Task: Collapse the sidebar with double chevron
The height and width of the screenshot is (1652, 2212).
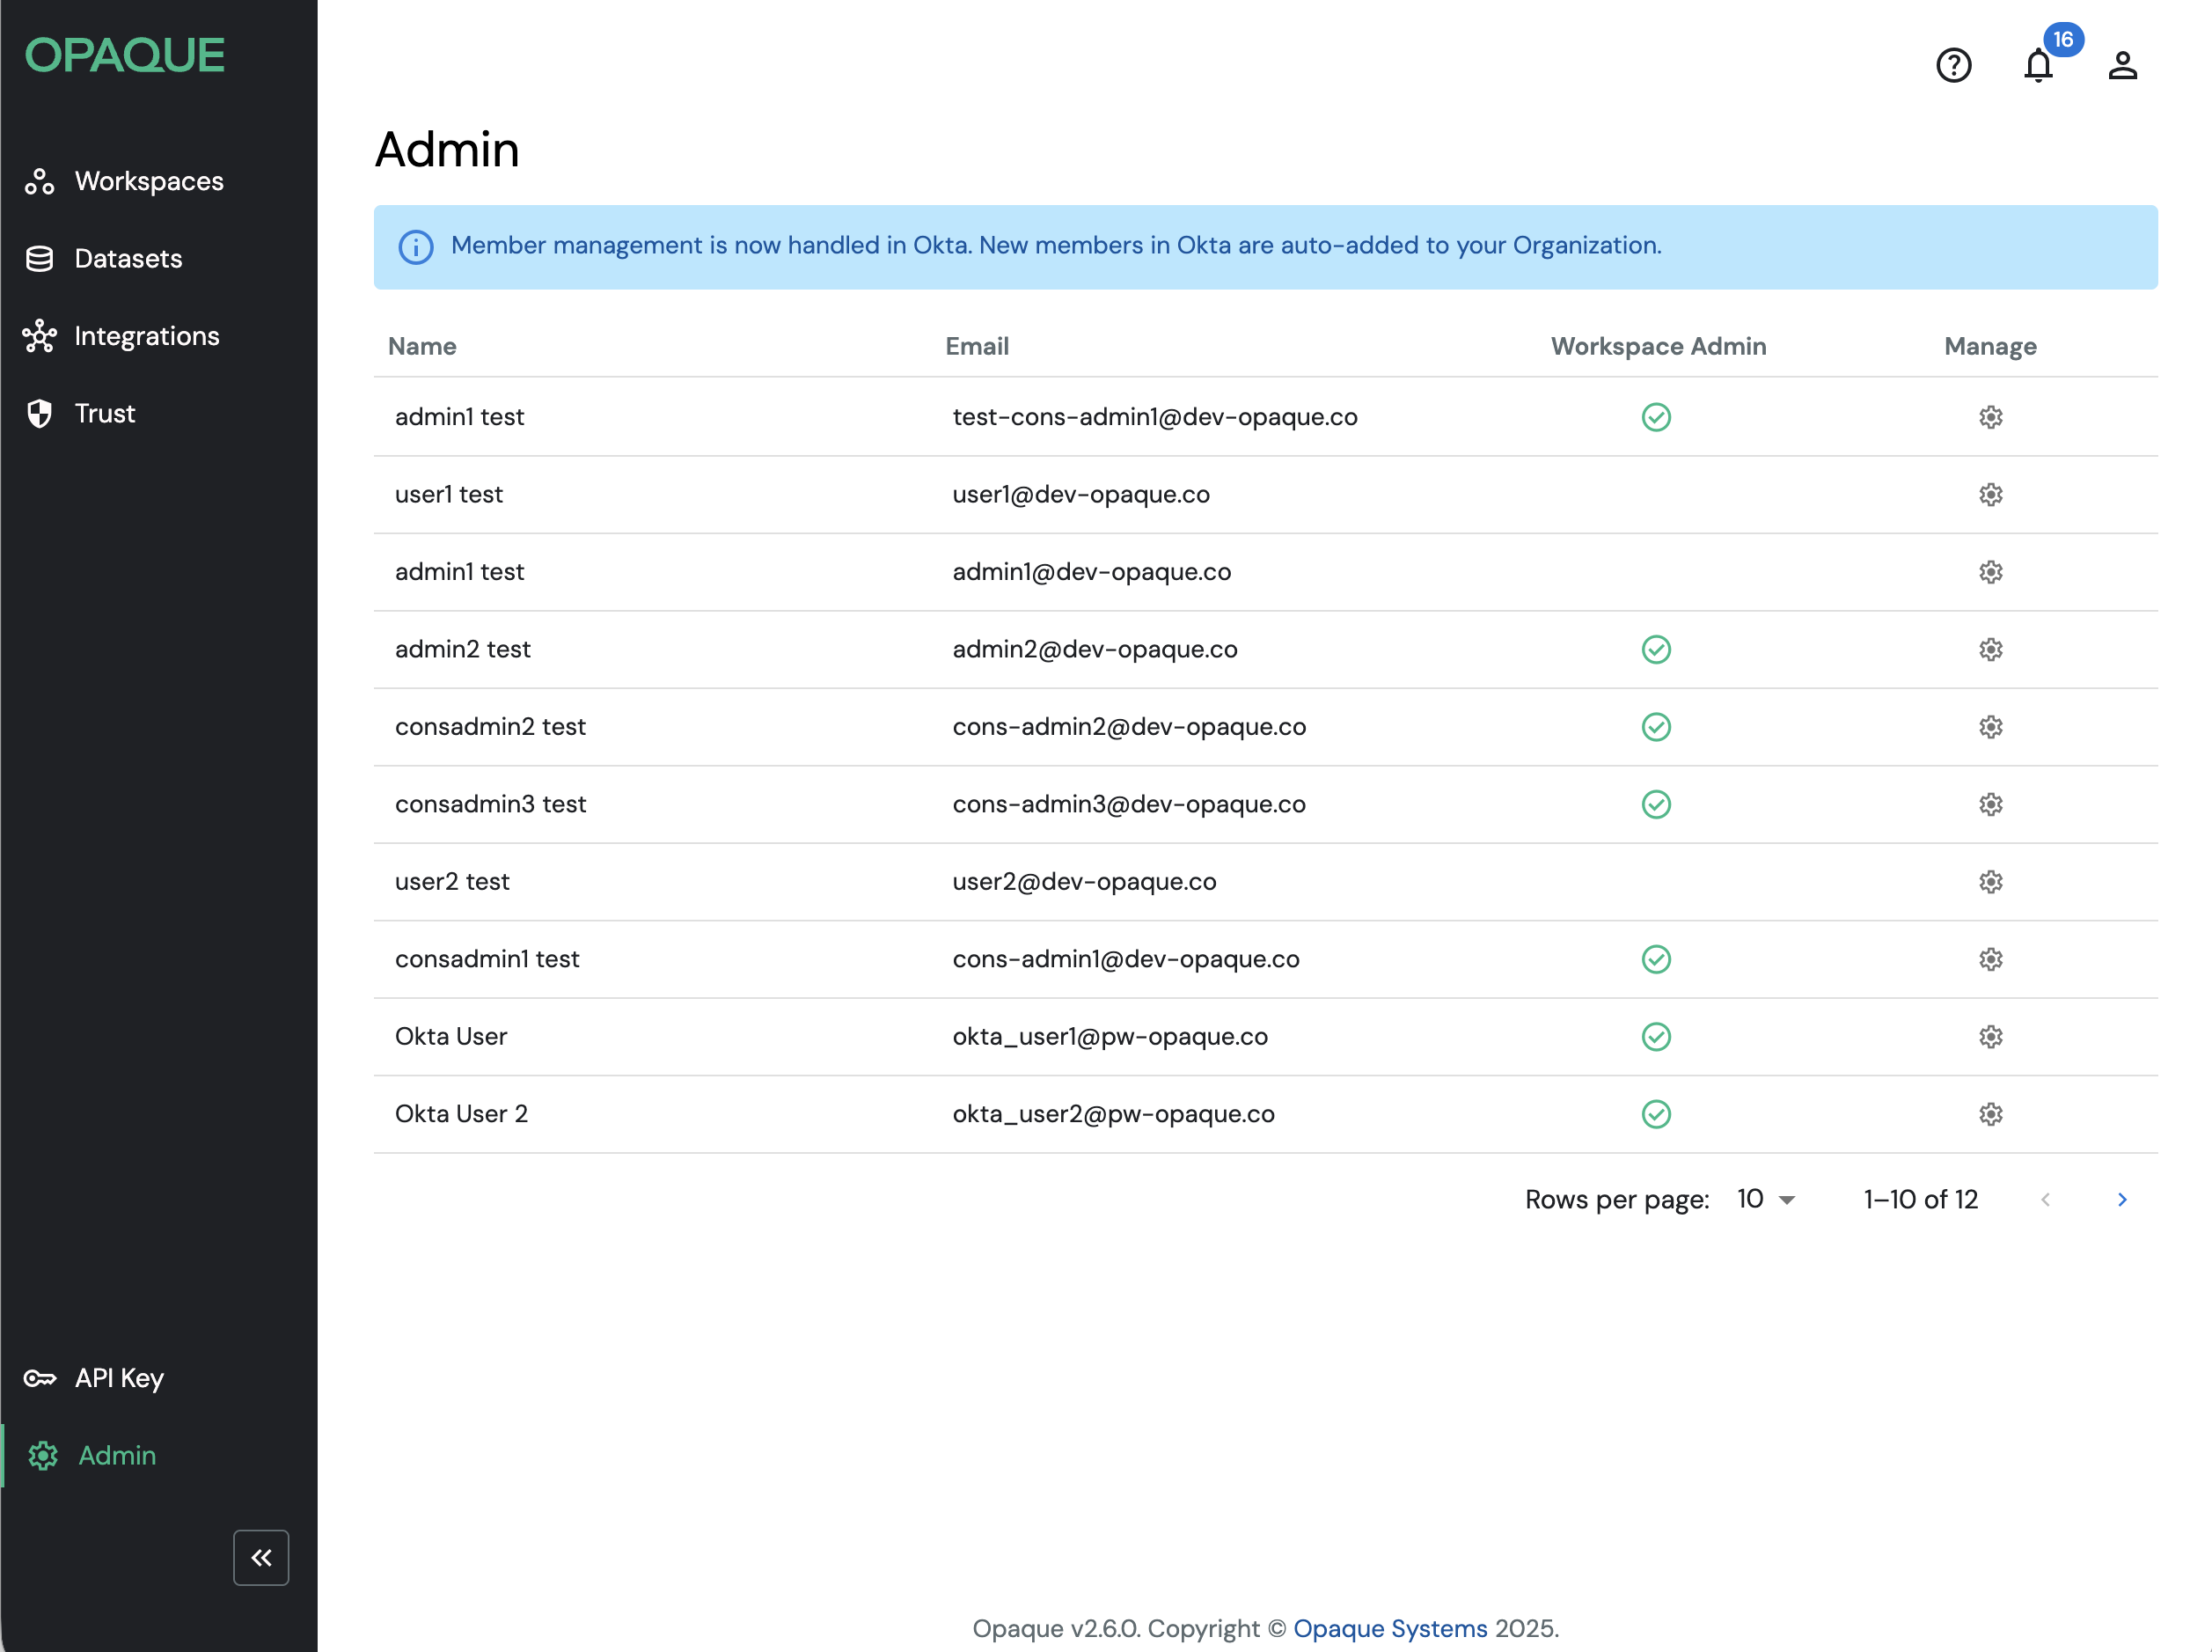Action: click(260, 1557)
